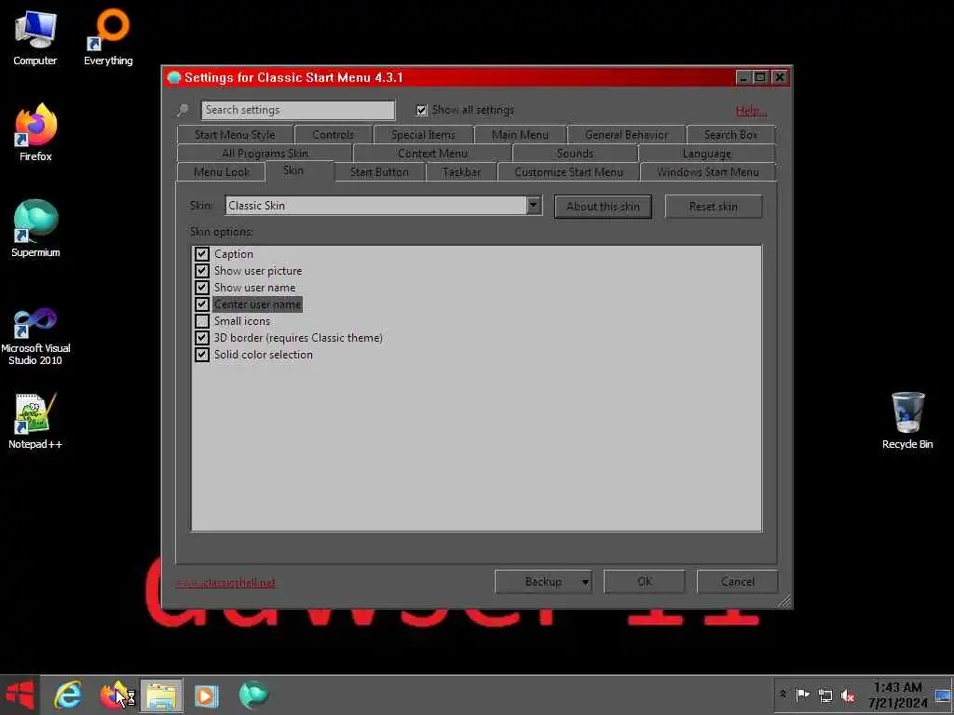
Task: Uncheck Show user picture option
Action: [x=202, y=271]
